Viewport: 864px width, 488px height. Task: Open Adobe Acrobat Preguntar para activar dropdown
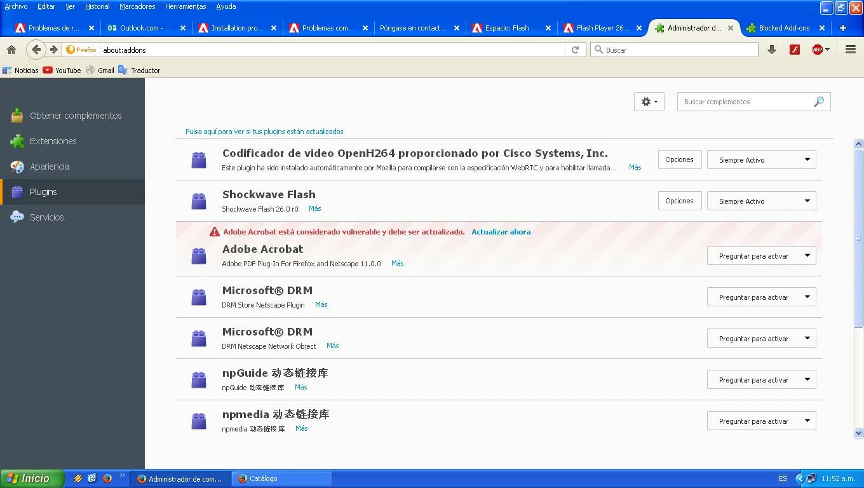pos(761,255)
